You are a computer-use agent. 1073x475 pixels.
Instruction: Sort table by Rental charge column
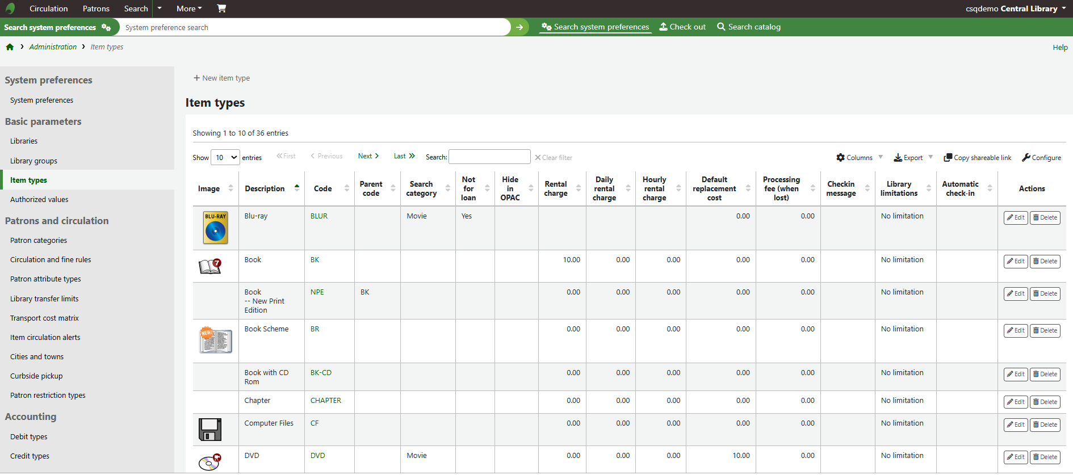(556, 188)
